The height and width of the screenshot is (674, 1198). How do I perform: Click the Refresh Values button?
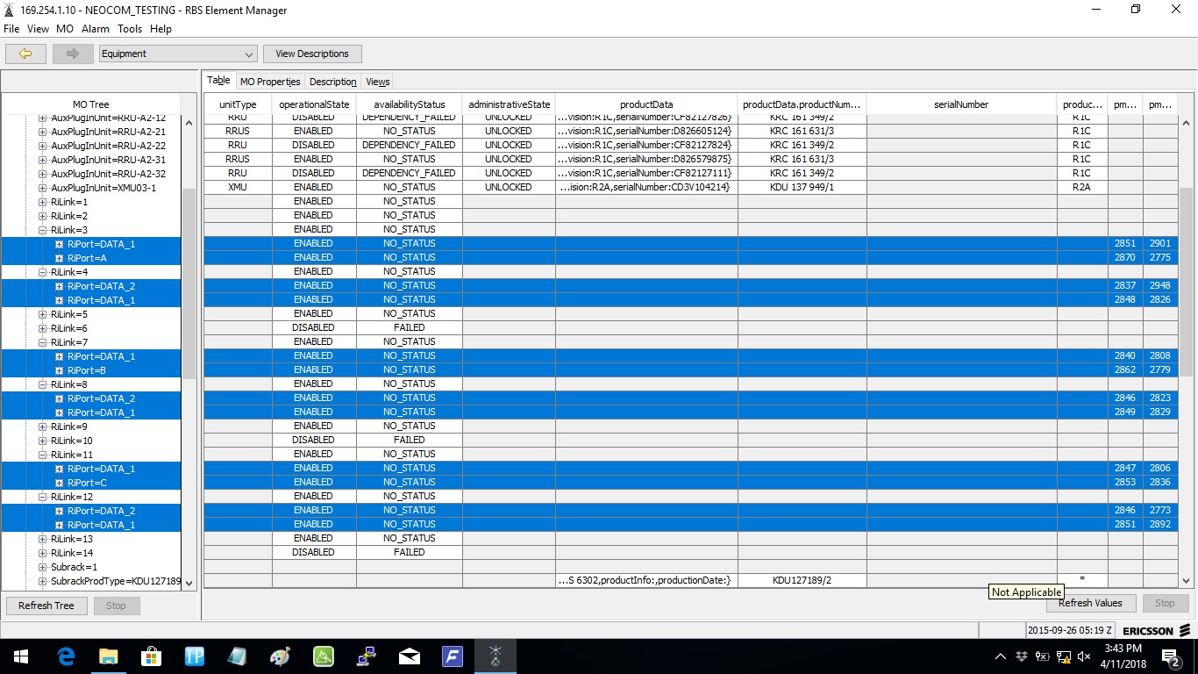1090,603
